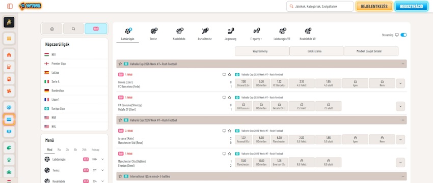
Task: Switch to the Asztalitenisz sport tab
Action: pos(205,34)
